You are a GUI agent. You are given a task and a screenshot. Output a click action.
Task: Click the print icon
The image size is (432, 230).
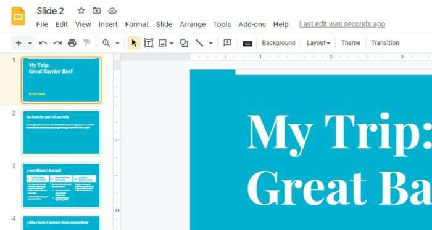pos(72,43)
